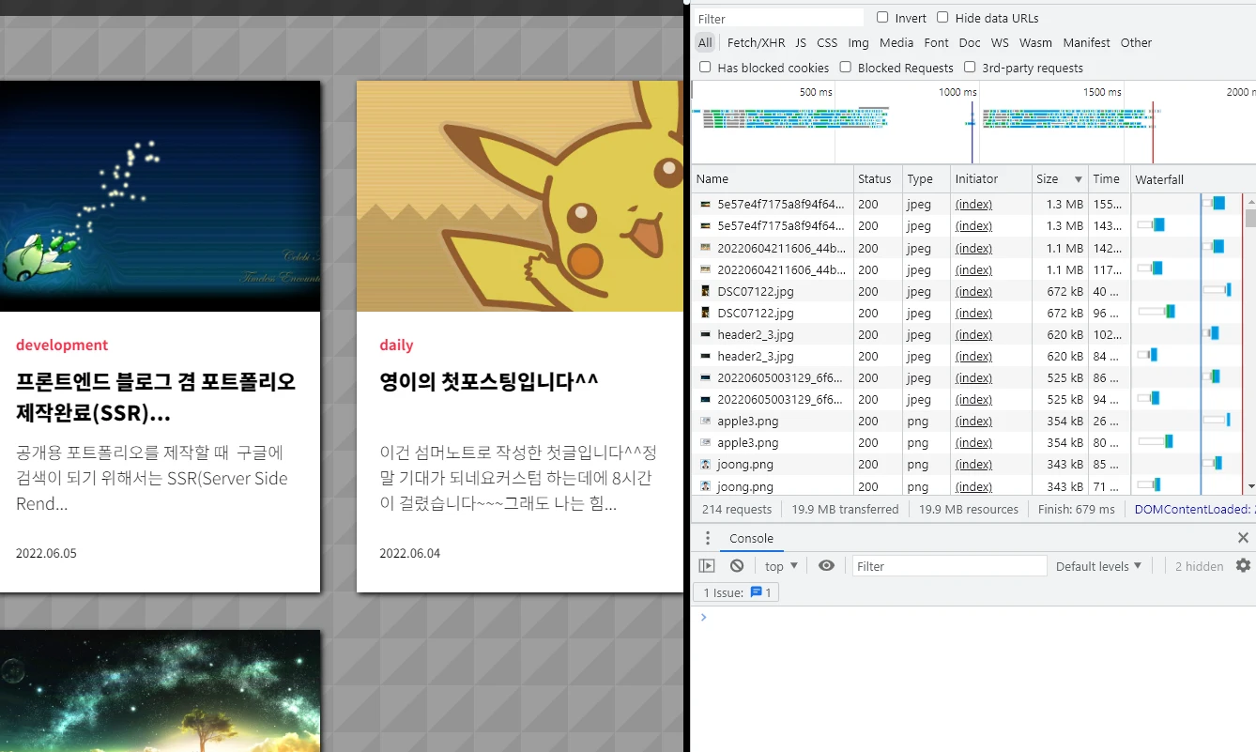This screenshot has width=1256, height=752.
Task: Filter requests by Doc
Action: point(970,42)
